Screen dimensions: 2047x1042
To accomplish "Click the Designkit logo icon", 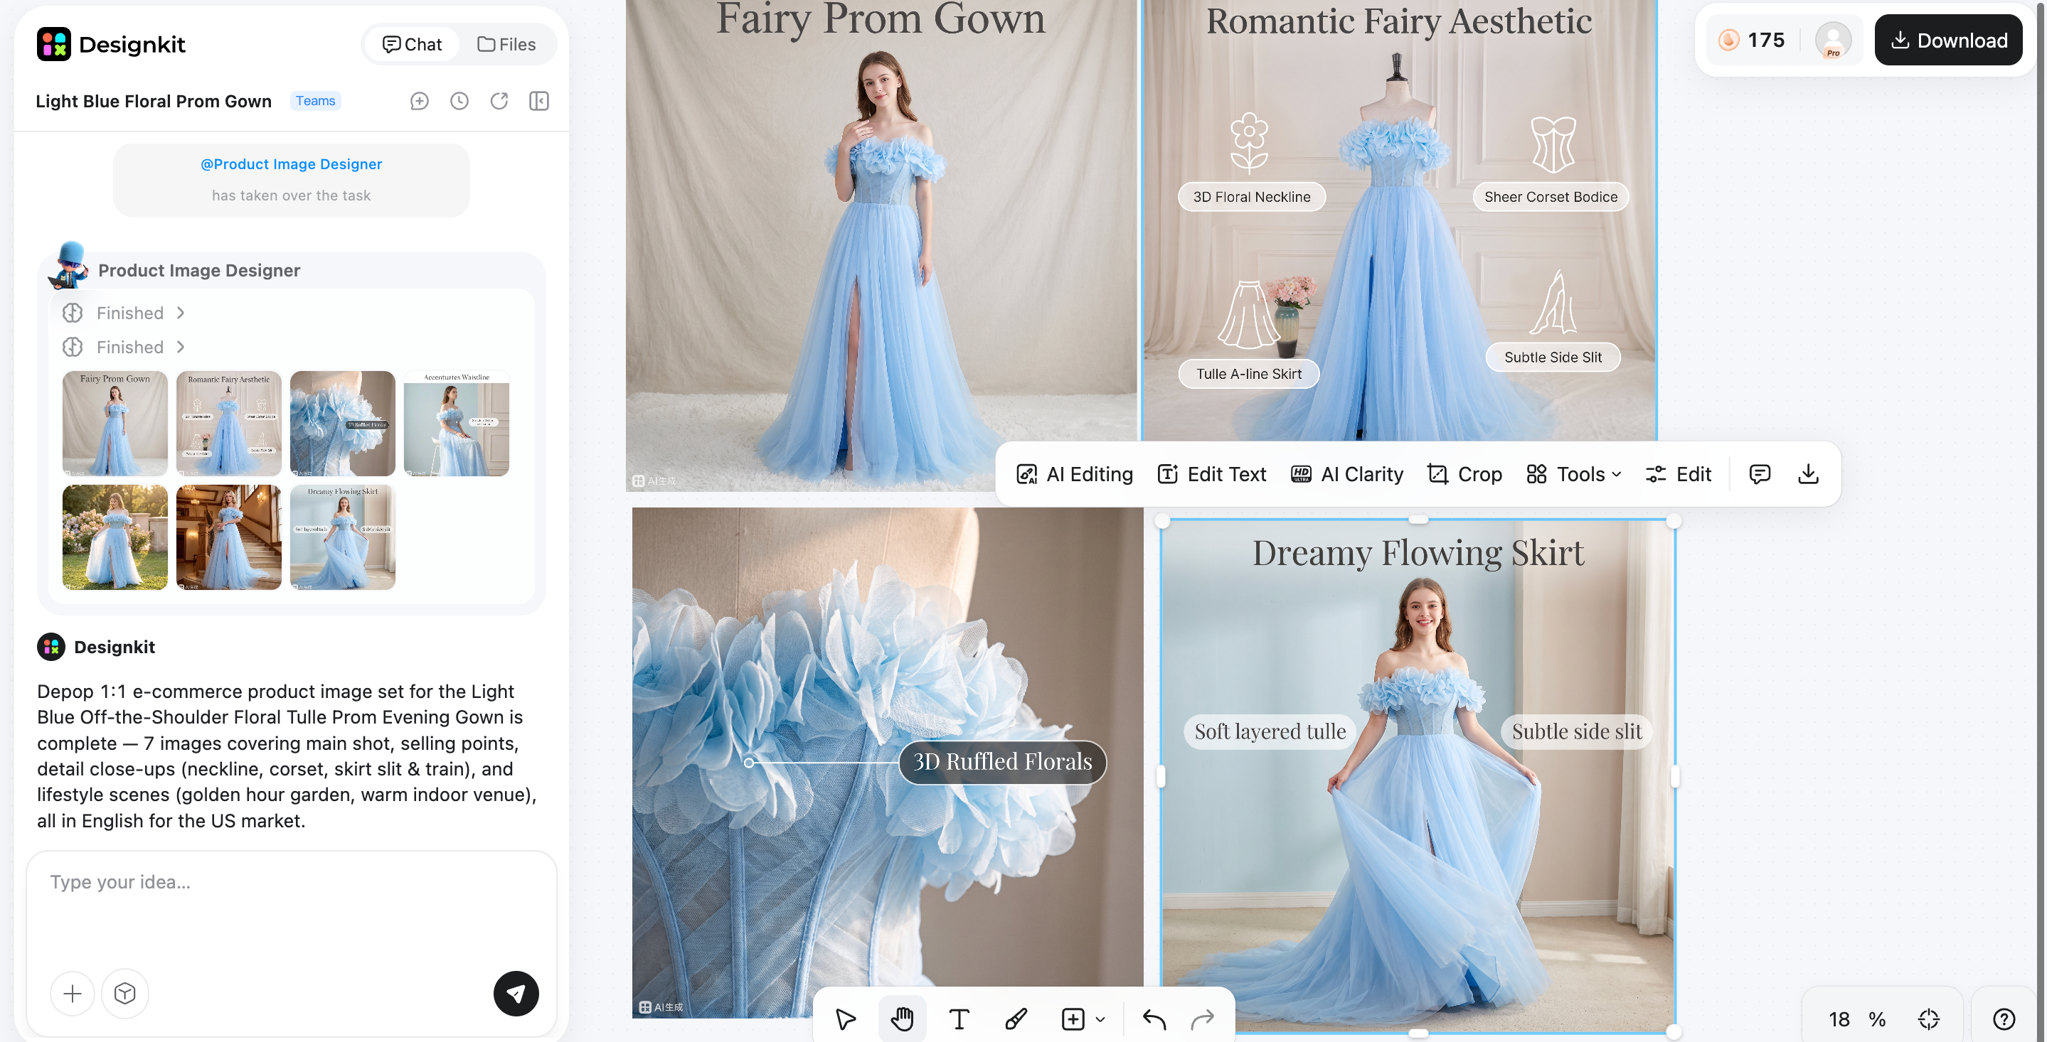I will 53,43.
